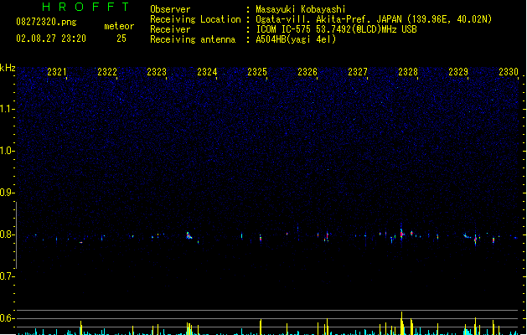527x335 pixels.
Task: Click the kHz axis unit label
Action: [x=8, y=68]
